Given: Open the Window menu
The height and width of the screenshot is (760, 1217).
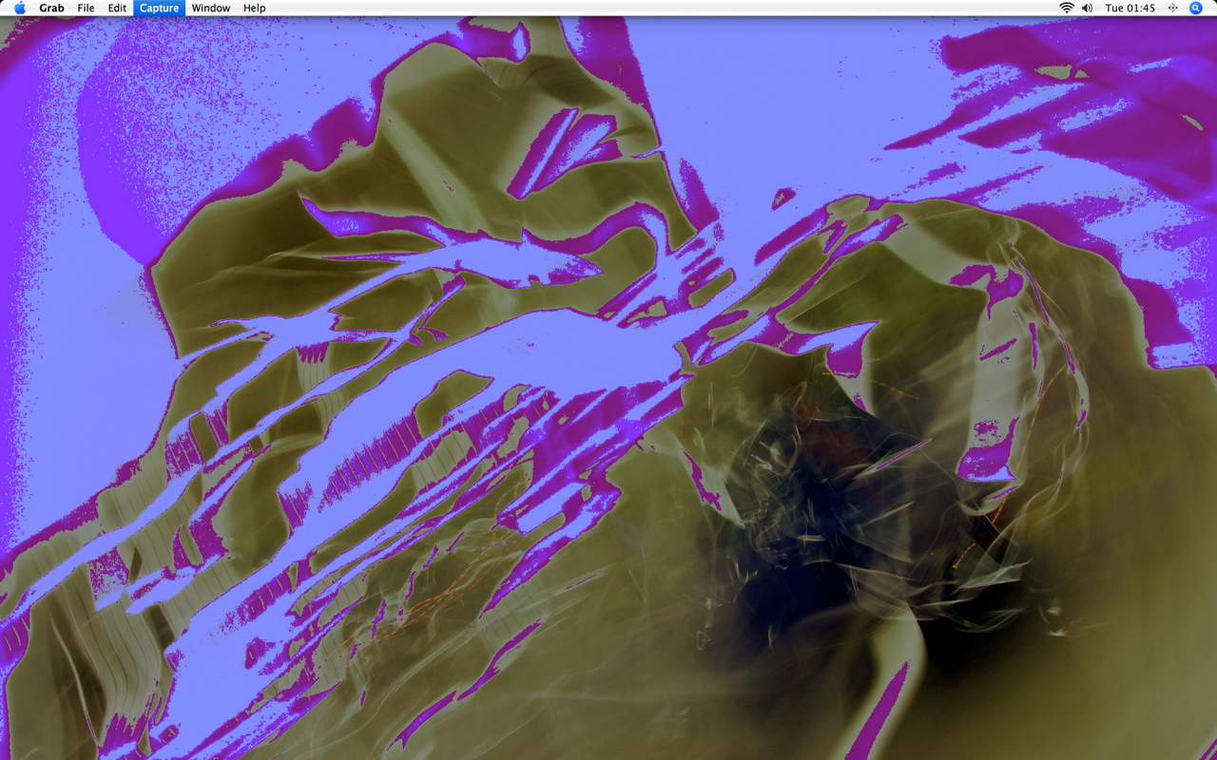Looking at the screenshot, I should tap(210, 8).
